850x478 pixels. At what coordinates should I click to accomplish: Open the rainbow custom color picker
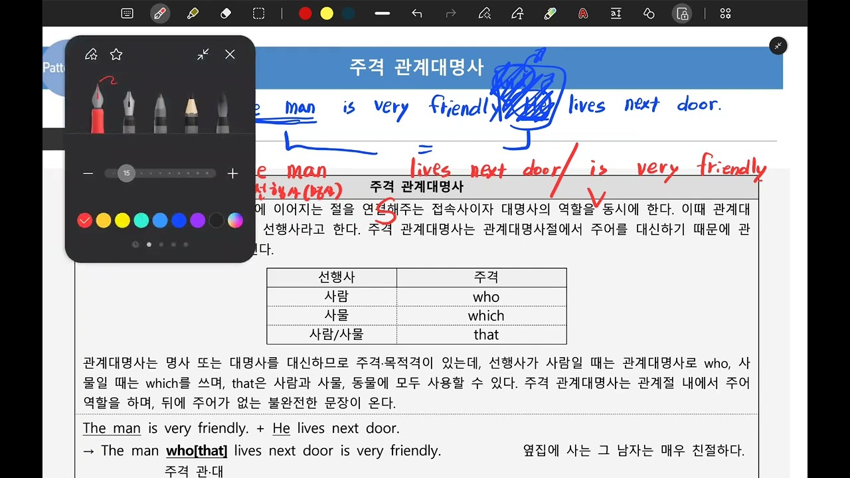click(x=236, y=220)
